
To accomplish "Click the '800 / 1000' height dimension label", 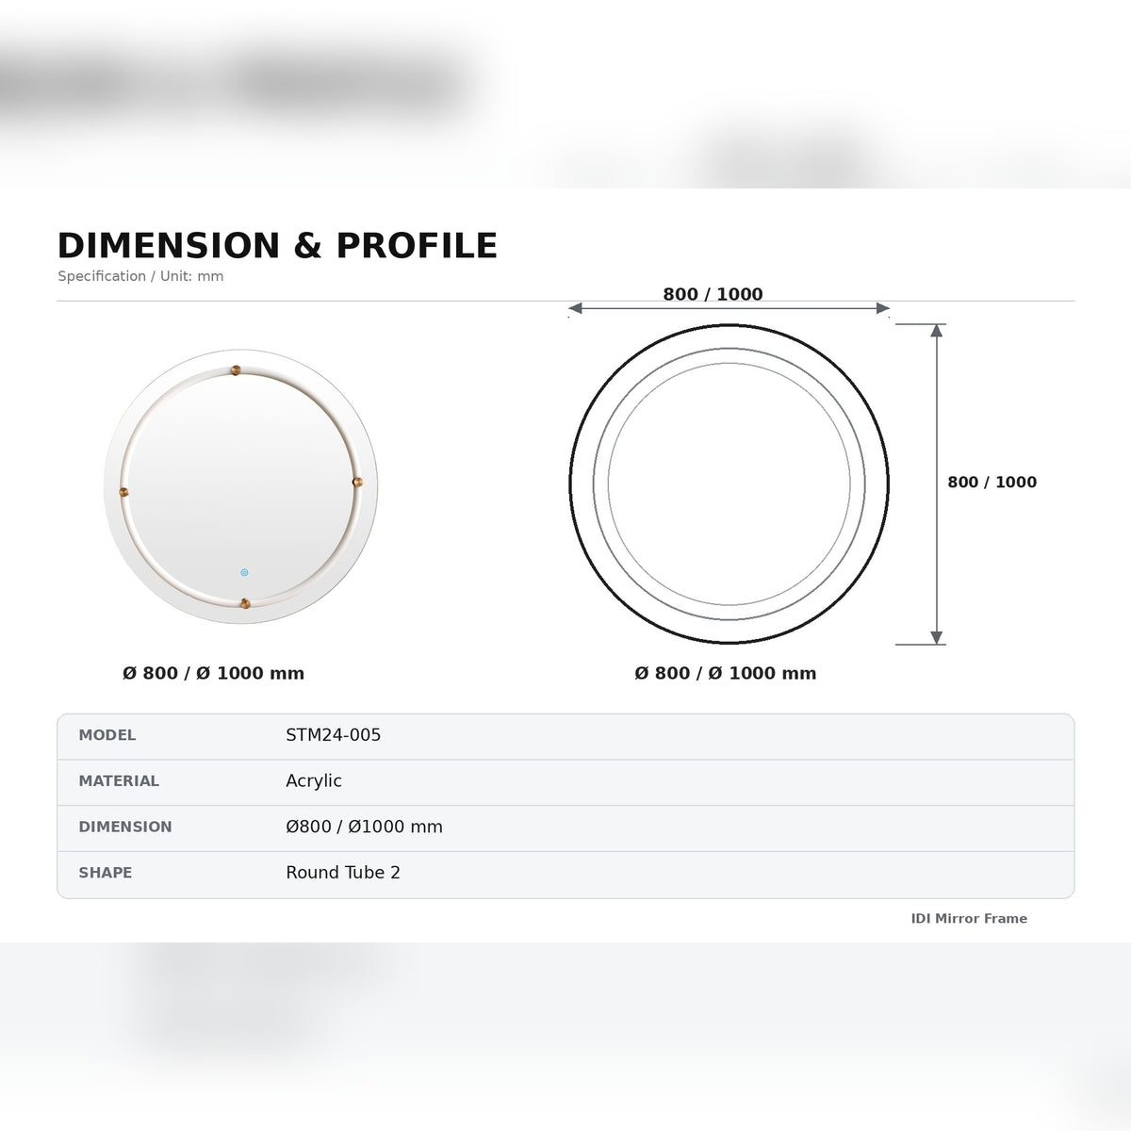I will 992,482.
